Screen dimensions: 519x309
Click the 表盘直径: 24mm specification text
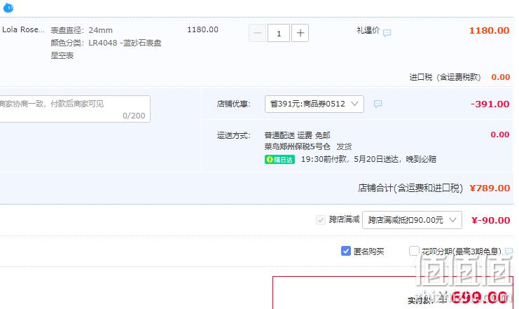(x=81, y=30)
